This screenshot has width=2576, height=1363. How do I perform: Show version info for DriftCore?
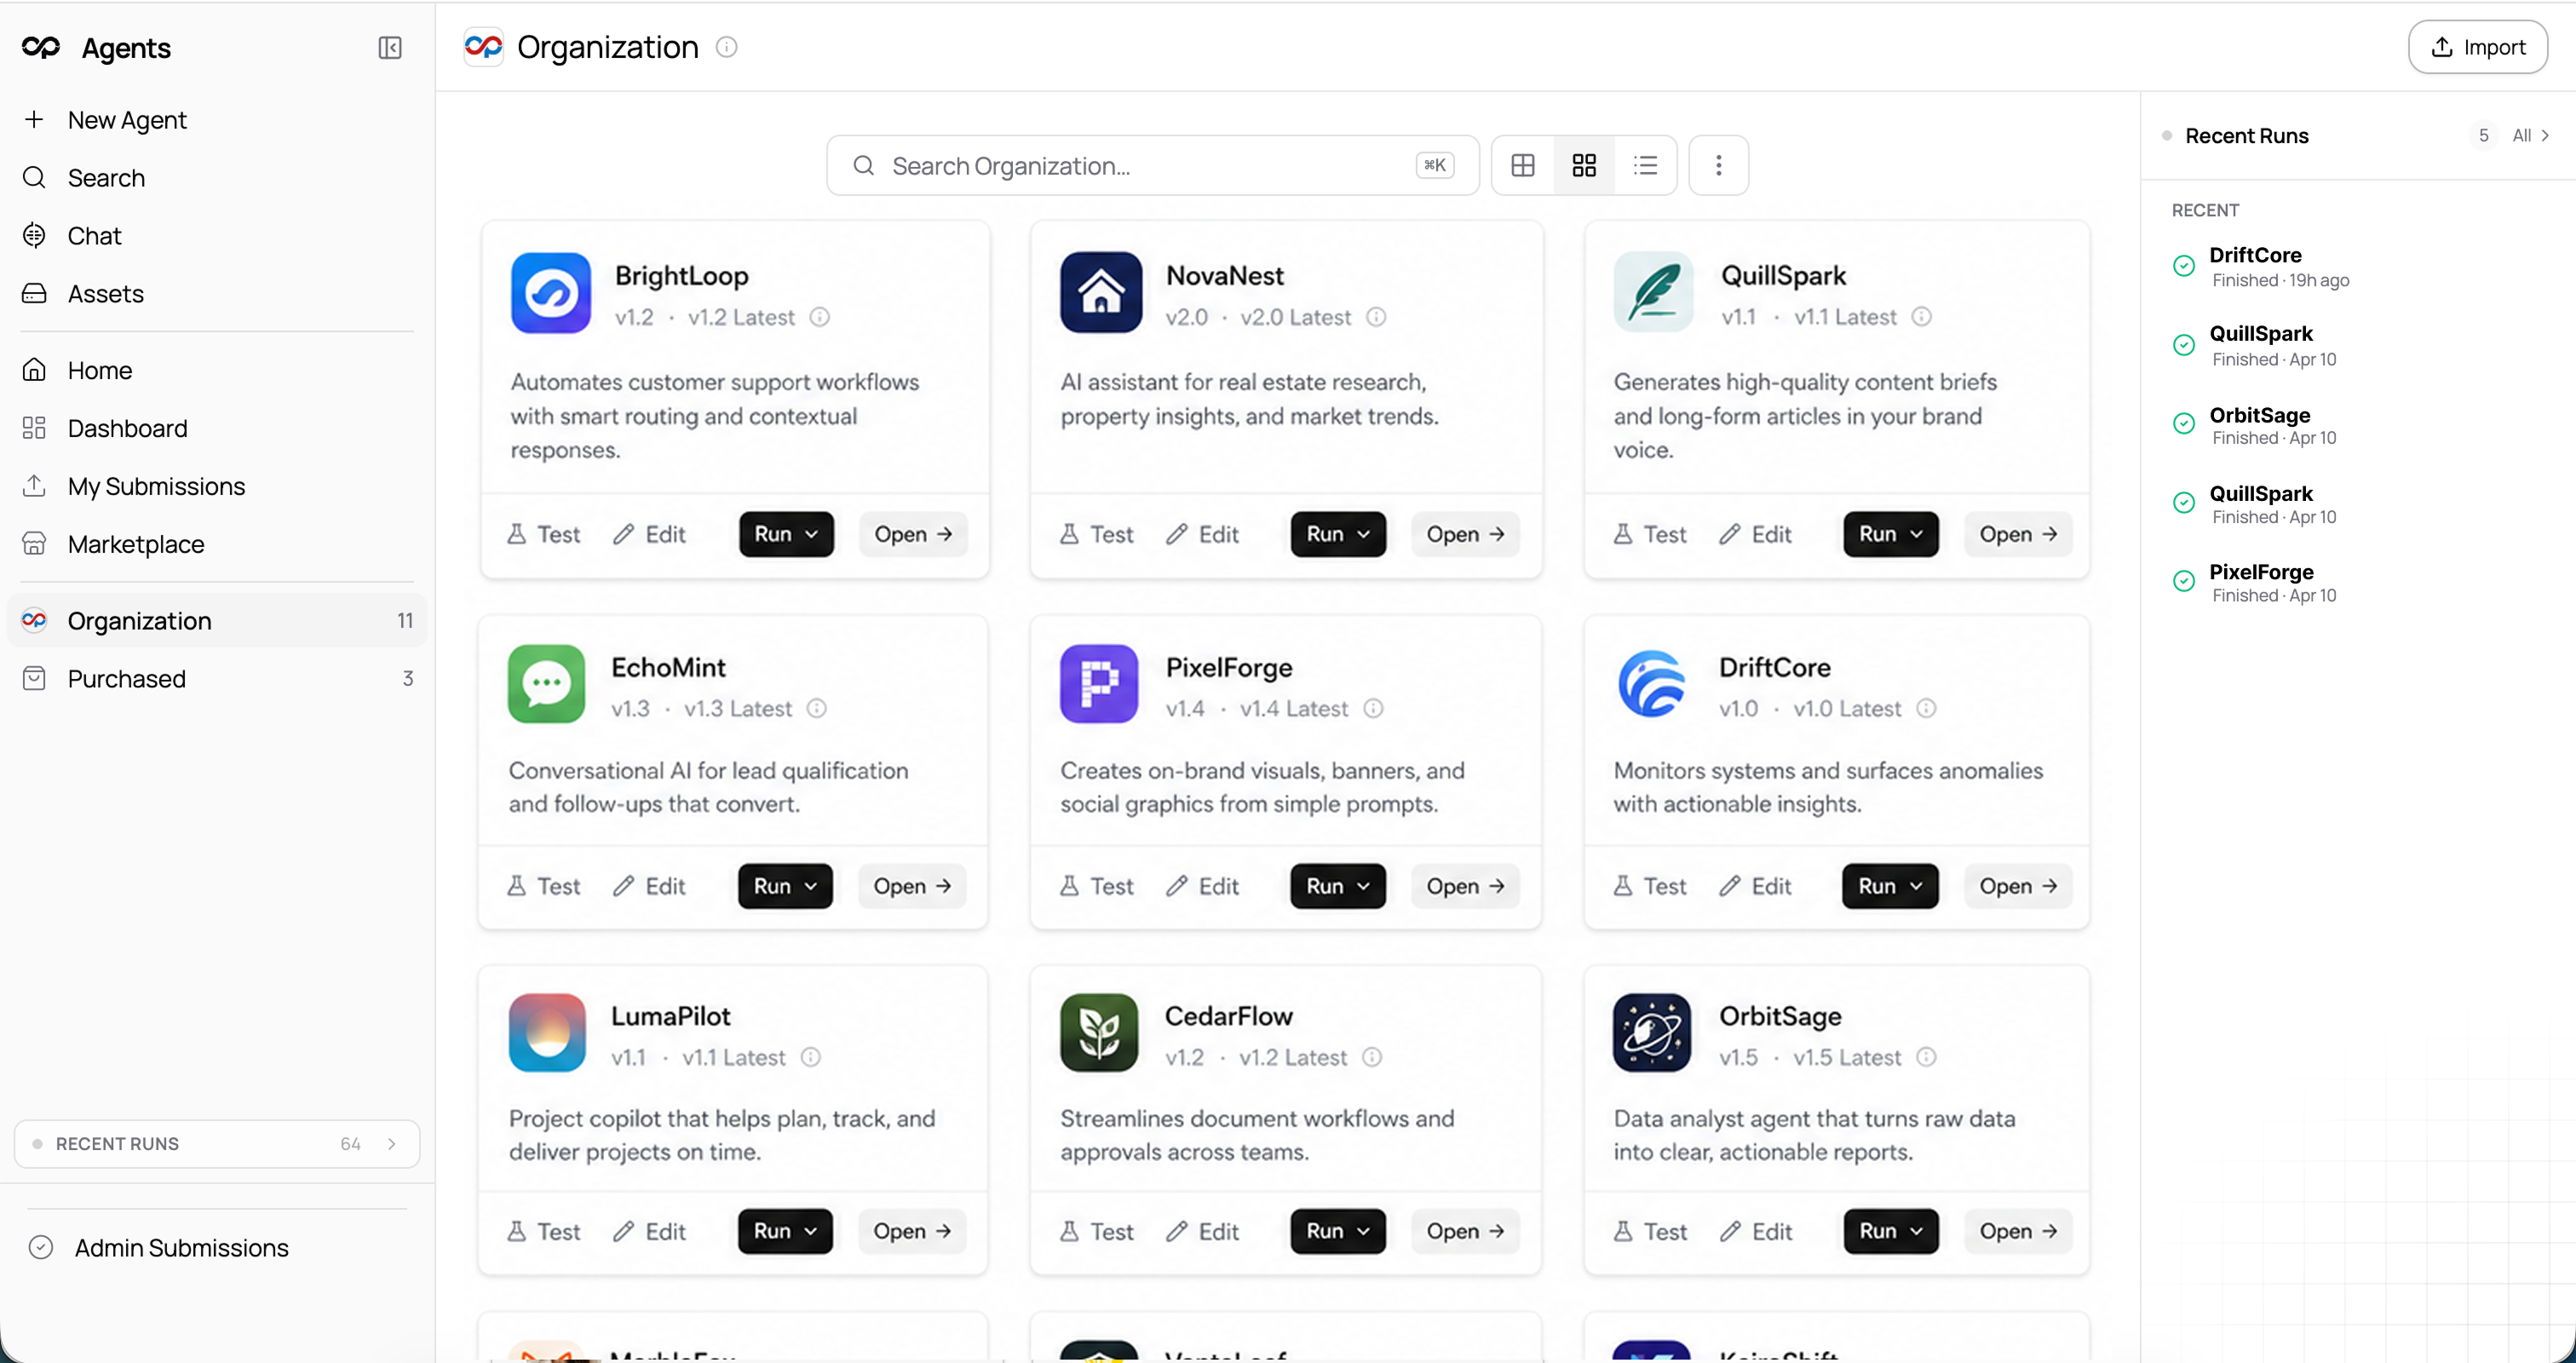pyautogui.click(x=1927, y=709)
